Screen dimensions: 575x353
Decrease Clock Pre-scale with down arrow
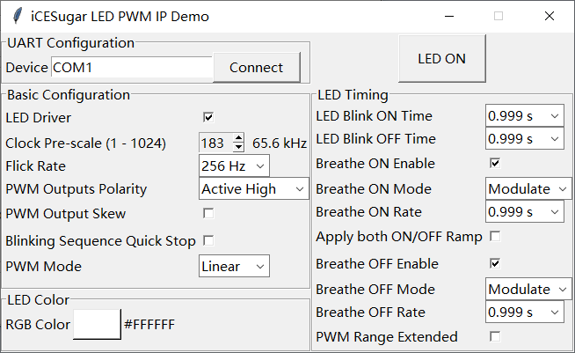click(x=238, y=147)
